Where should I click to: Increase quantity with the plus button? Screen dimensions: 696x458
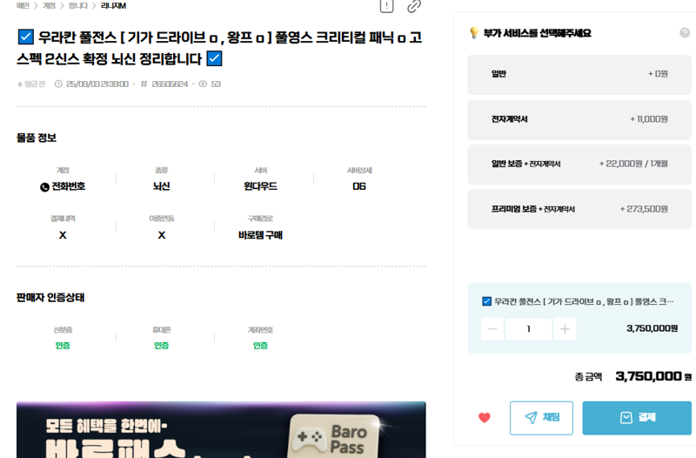coord(565,329)
